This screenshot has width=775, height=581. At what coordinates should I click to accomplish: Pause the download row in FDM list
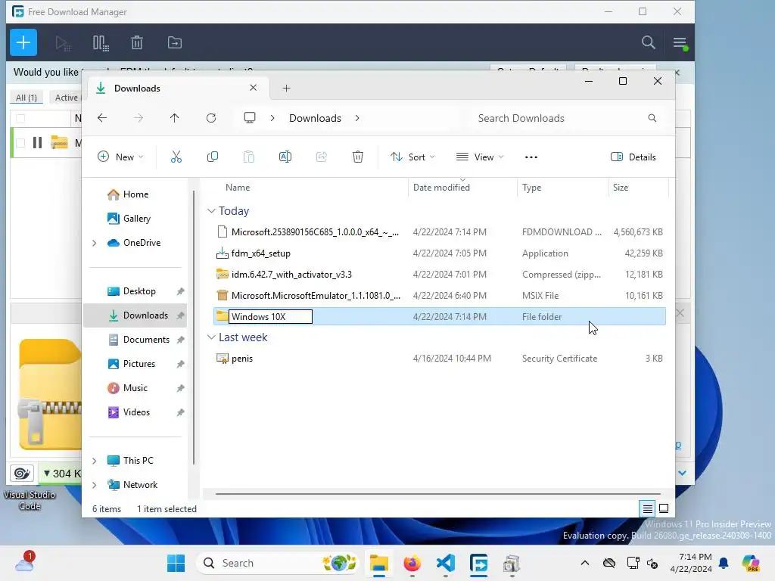[38, 143]
